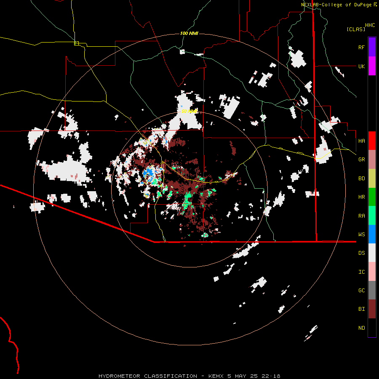Select the WS blue legend swatch
Screen dimensions: 379x379
(x=372, y=234)
